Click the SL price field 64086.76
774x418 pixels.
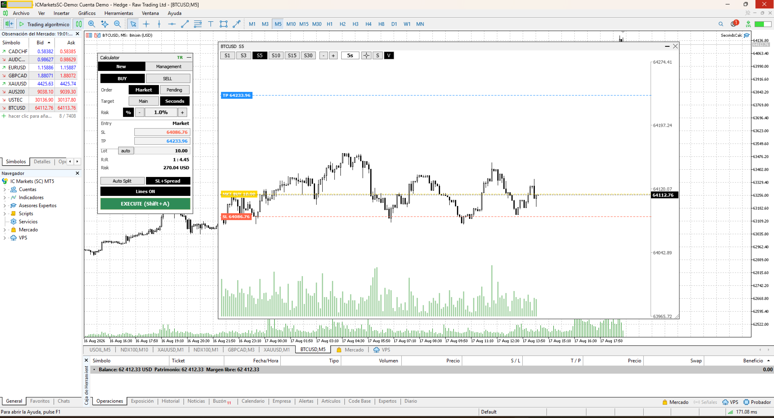(162, 132)
